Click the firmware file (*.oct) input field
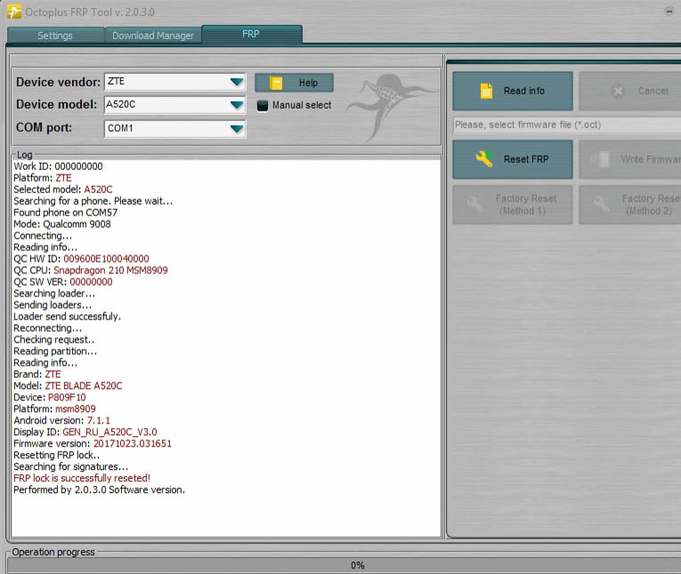The height and width of the screenshot is (574, 681). tap(567, 125)
